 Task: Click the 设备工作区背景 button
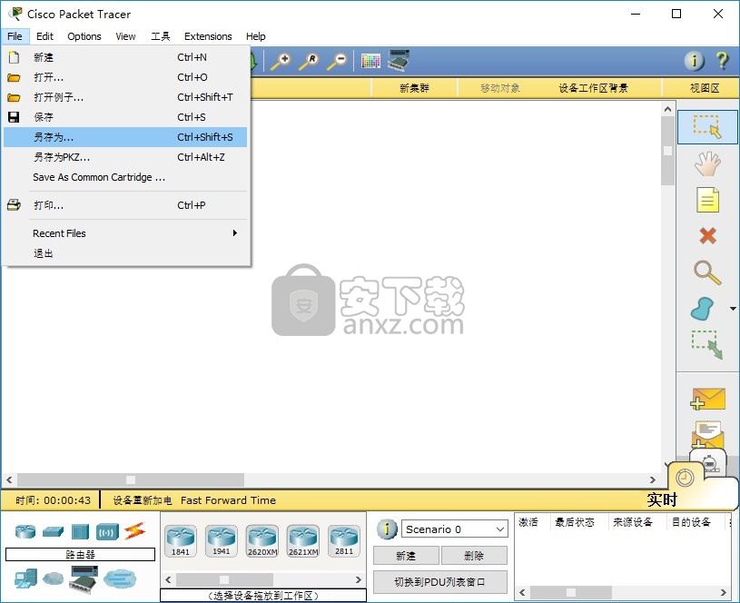pyautogui.click(x=593, y=88)
